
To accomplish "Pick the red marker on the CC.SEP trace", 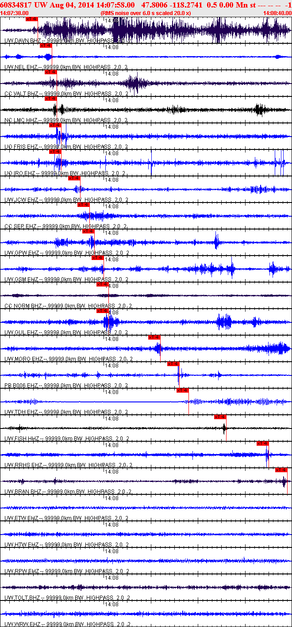I will click(84, 205).
